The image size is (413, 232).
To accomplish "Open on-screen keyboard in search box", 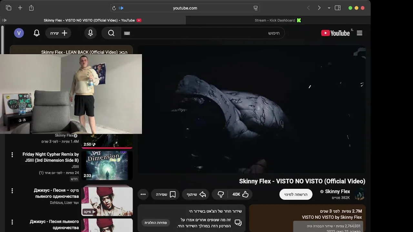I will tap(127, 33).
